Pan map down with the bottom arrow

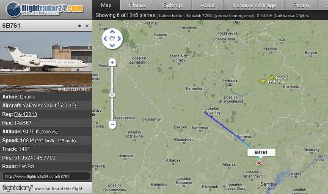[x=112, y=46]
